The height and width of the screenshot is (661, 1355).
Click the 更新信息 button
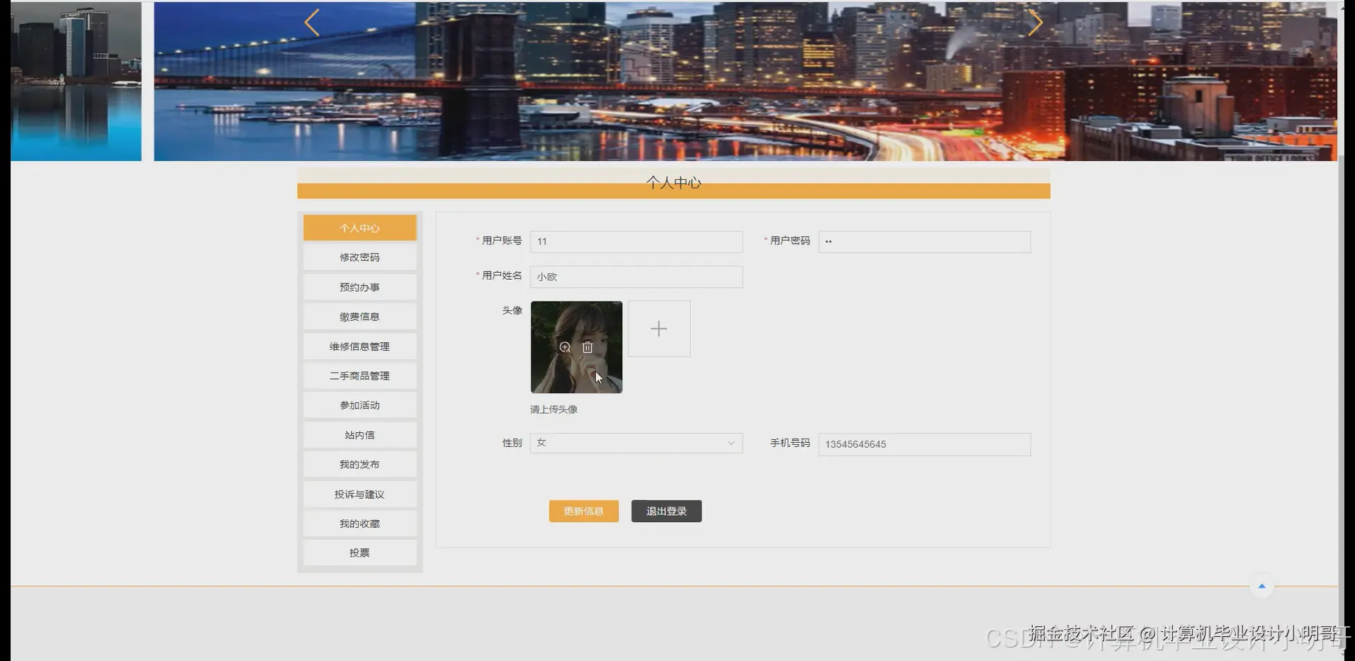pos(583,511)
